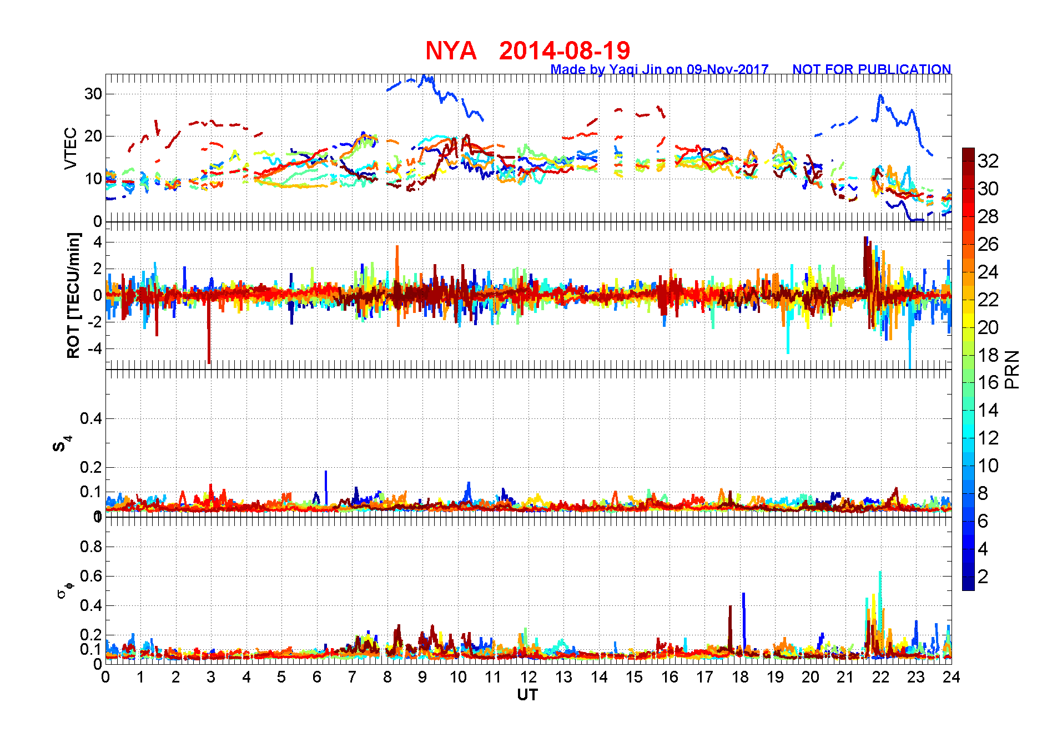Image resolution: width=1057 pixels, height=738 pixels.
Task: Click the PRN colorbar label
Action: pos(1013,369)
